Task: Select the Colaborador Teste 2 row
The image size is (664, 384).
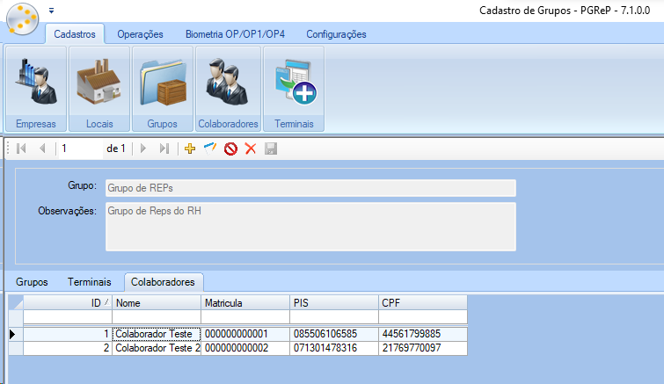Action: (x=158, y=348)
